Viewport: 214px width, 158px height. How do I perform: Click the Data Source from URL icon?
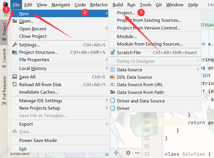(x=112, y=84)
